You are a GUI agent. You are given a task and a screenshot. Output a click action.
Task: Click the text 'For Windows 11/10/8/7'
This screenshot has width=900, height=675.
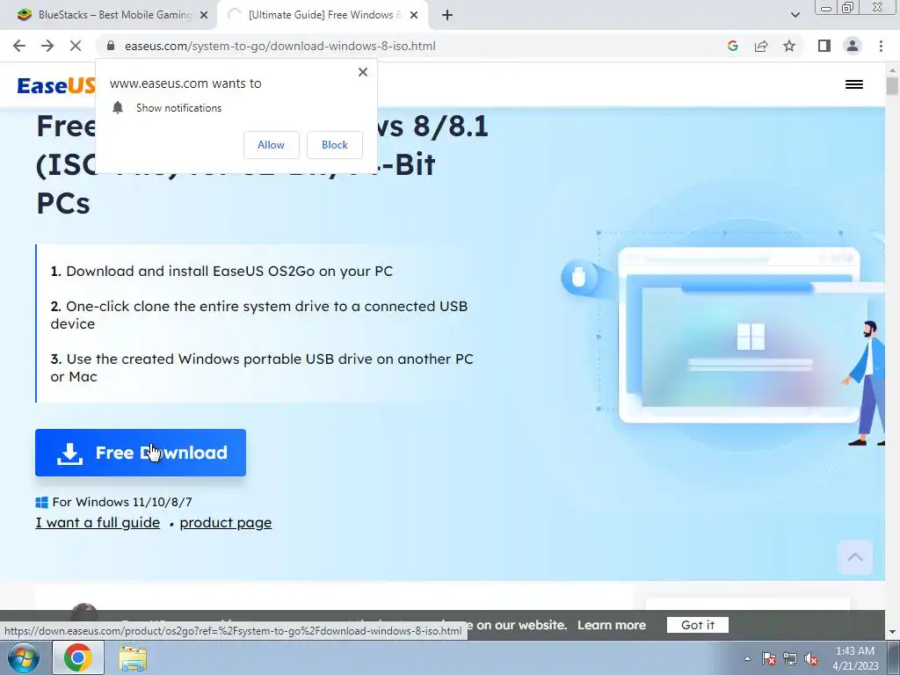tap(122, 502)
